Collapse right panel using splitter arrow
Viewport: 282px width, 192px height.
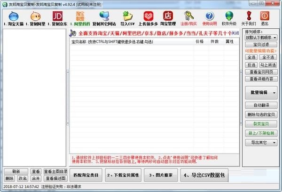coord(241,72)
